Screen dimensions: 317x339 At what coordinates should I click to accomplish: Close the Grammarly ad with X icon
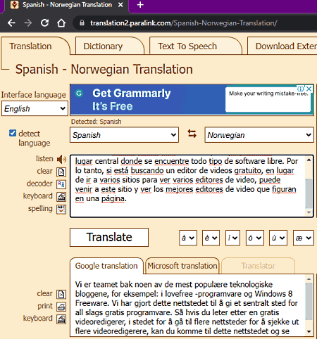309,89
